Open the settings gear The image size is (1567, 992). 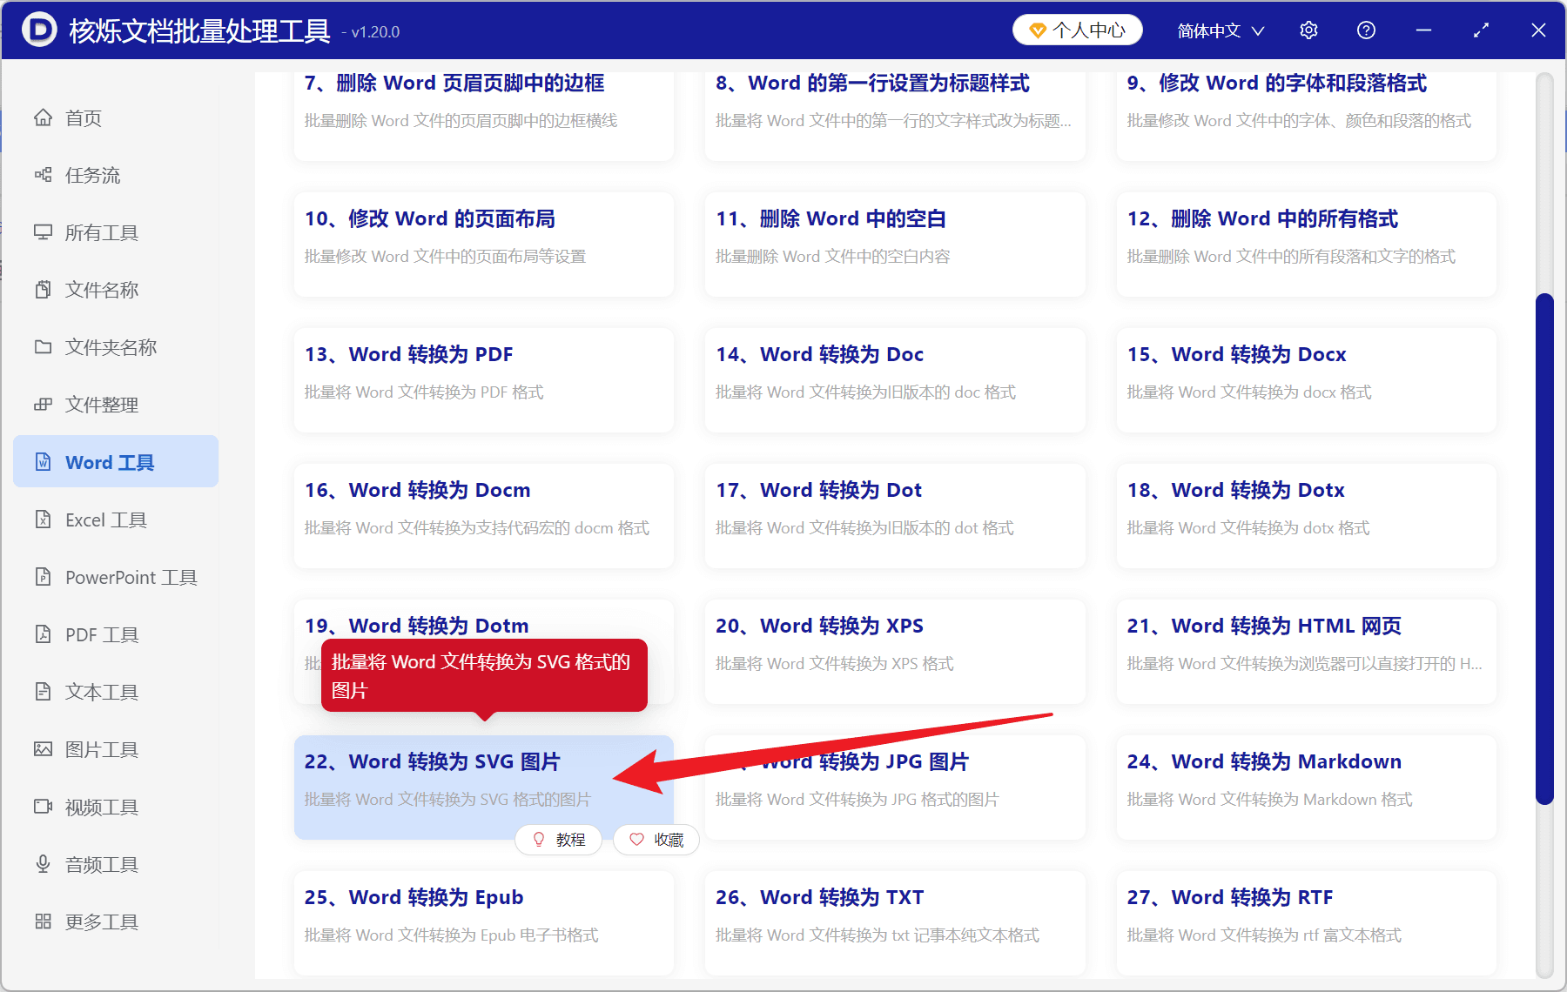pyautogui.click(x=1308, y=30)
